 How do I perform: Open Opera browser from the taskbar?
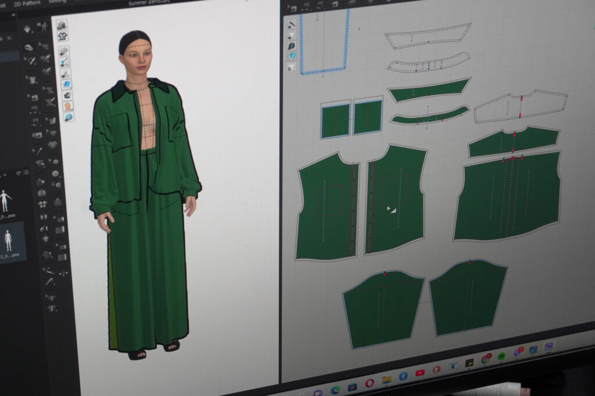point(370,383)
